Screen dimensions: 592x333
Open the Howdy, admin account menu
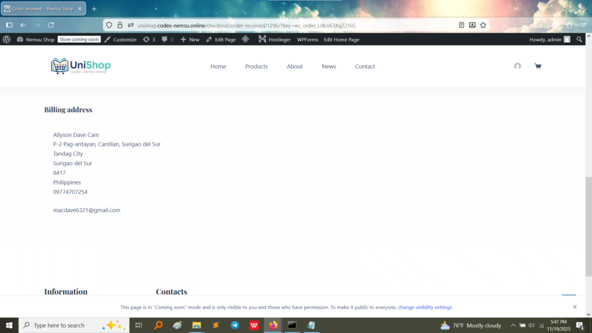click(549, 39)
